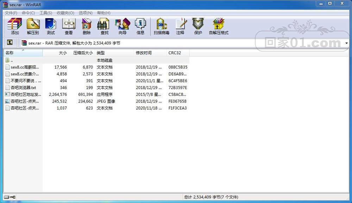Click the CRC value "6C4F5BE6"
This screenshot has width=352, height=203.
178,81
